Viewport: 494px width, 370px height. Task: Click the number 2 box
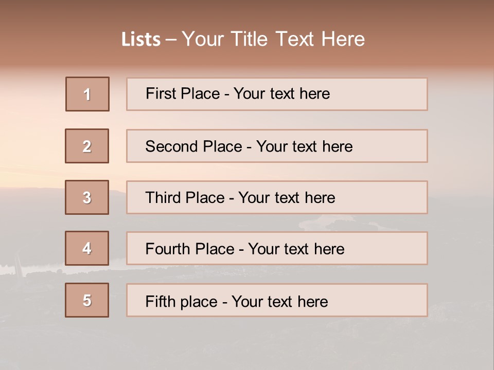point(87,146)
